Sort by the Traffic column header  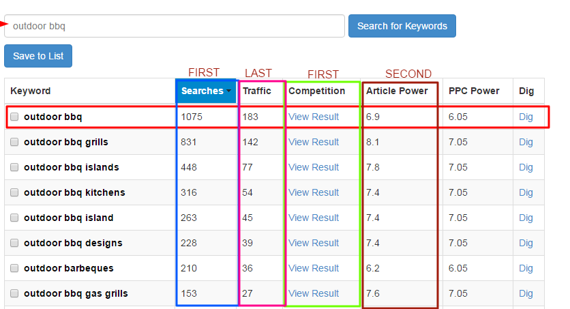click(x=257, y=91)
